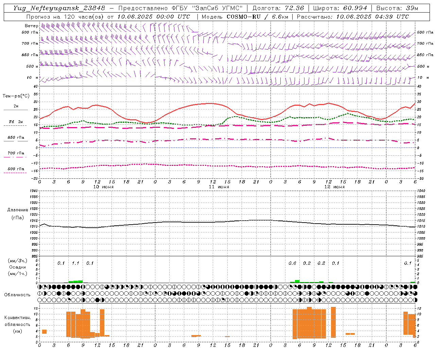
Task: Click the 500 гПа temperature legend entry
Action: 16,169
